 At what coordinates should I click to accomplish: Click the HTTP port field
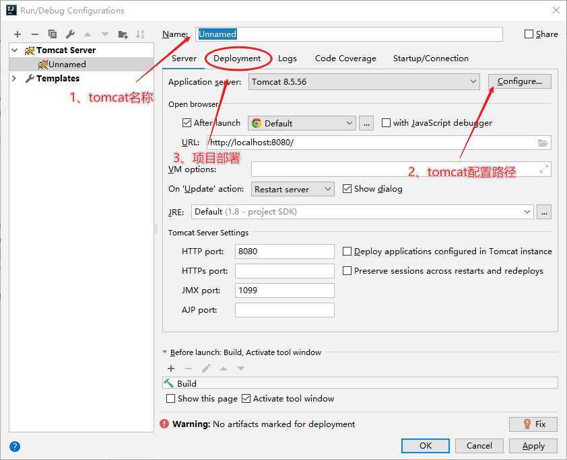pyautogui.click(x=285, y=252)
